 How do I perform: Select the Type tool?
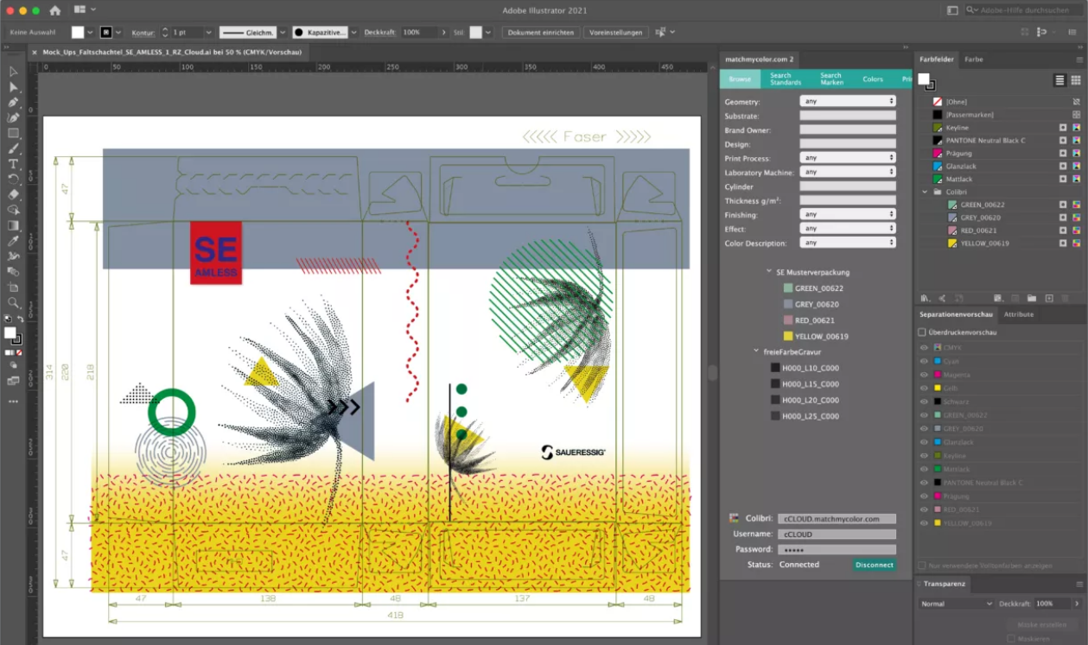coord(13,164)
